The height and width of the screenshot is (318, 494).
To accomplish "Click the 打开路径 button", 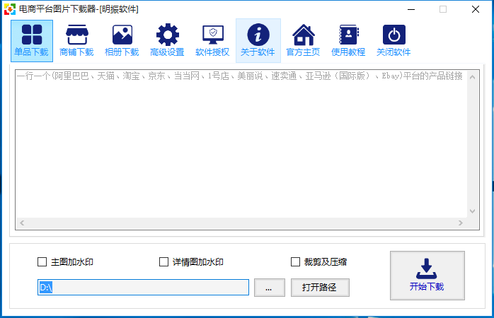I will click(x=320, y=288).
